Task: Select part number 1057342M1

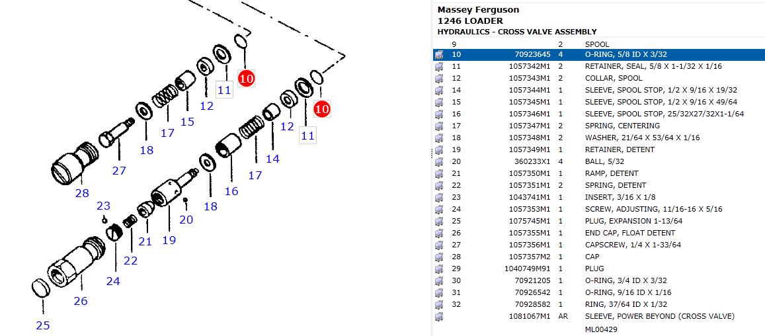Action: [x=530, y=66]
